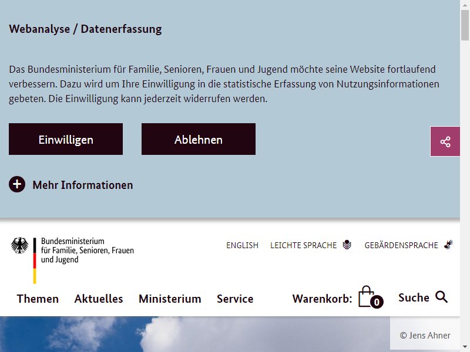Click the scrollbar down arrow

[x=465, y=347]
